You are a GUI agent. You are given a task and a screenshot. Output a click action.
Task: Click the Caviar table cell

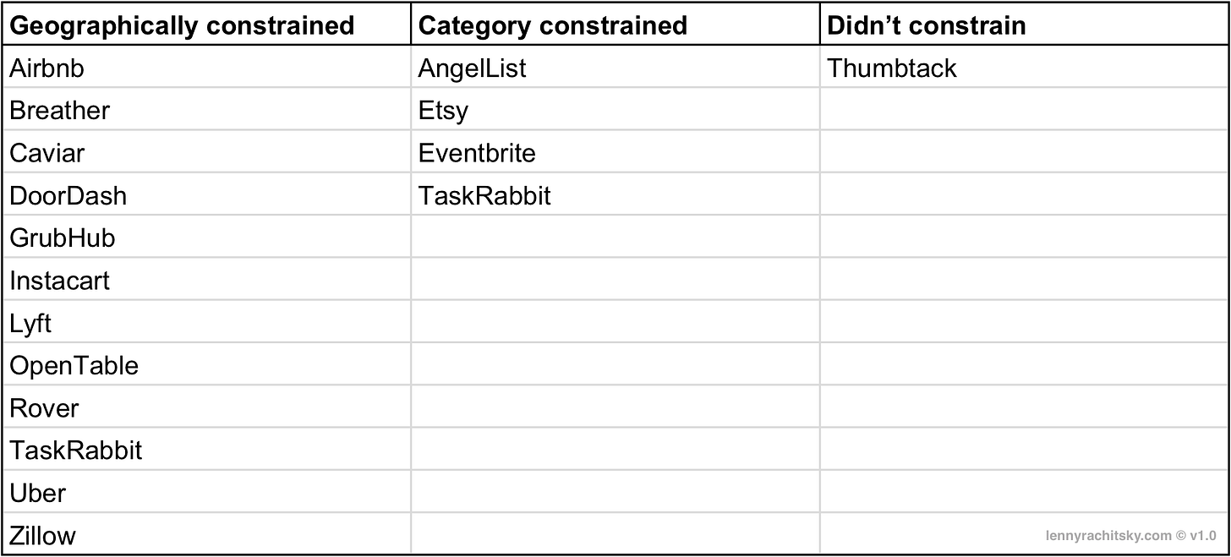point(206,151)
